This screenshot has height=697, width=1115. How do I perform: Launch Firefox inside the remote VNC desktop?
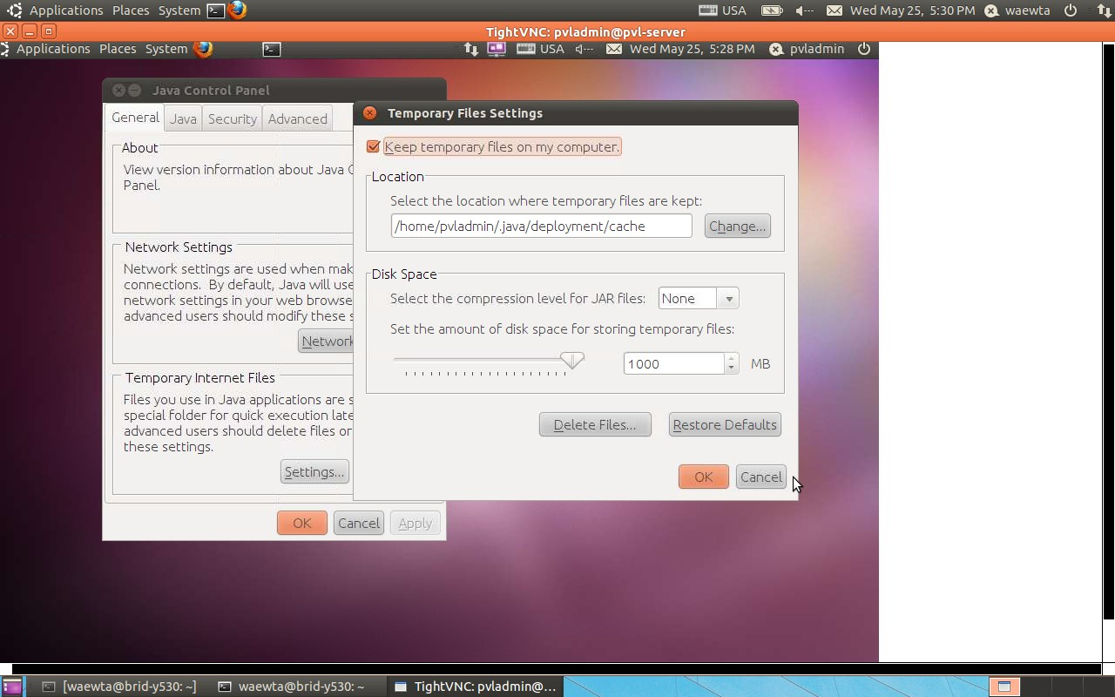(x=204, y=49)
